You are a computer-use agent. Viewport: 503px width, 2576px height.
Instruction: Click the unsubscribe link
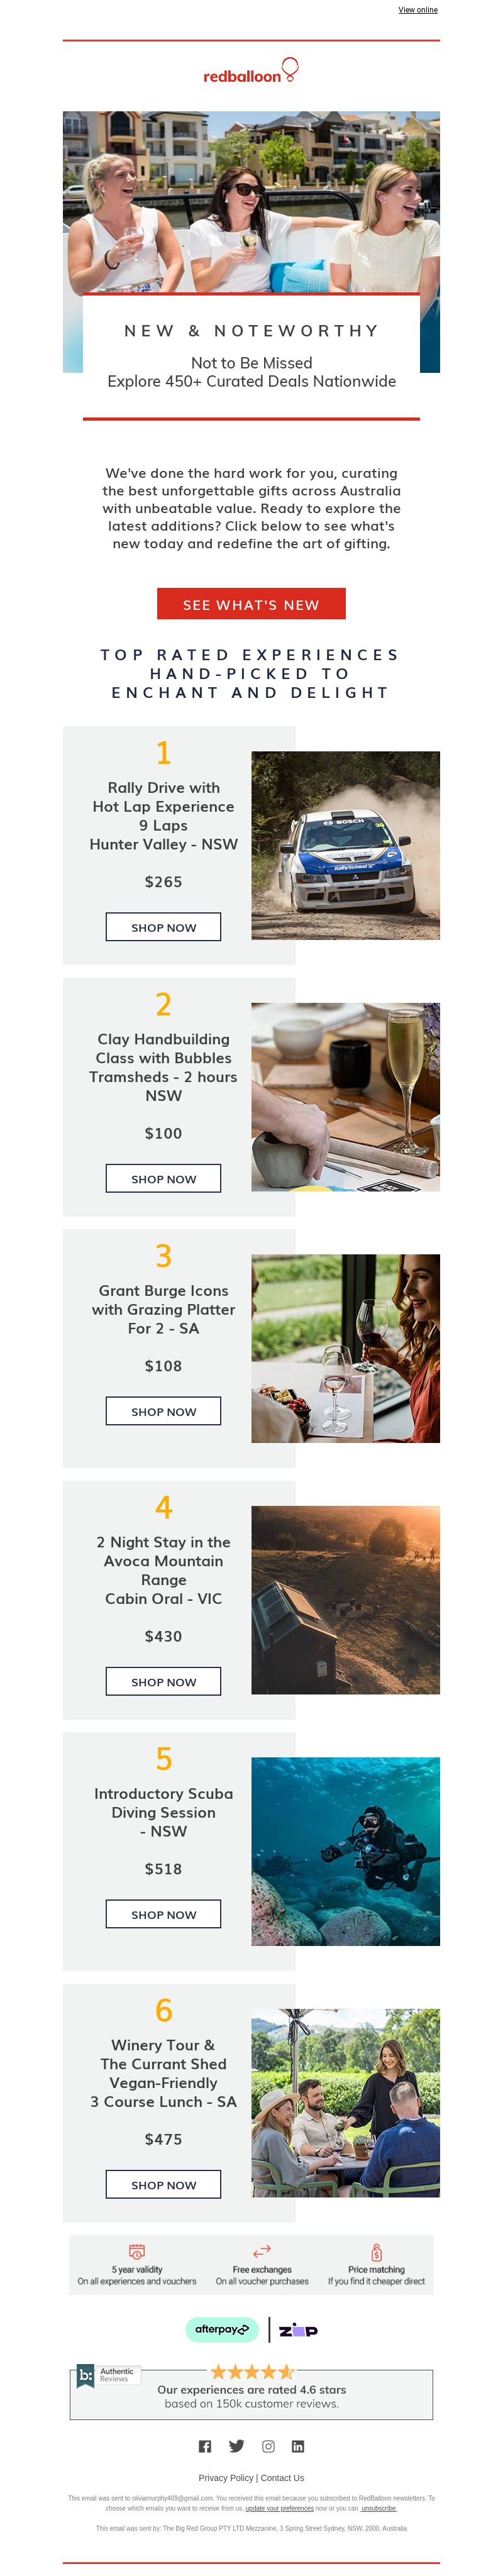(x=379, y=2508)
